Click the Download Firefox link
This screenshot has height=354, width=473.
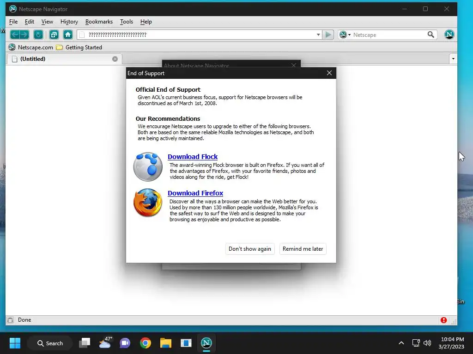pyautogui.click(x=195, y=193)
